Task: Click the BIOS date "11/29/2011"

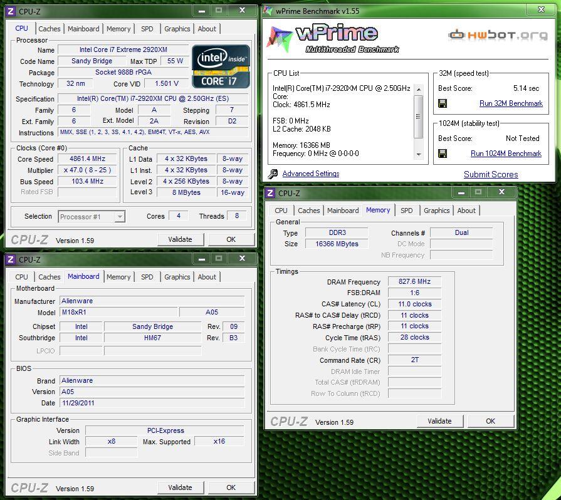Action: 152,403
